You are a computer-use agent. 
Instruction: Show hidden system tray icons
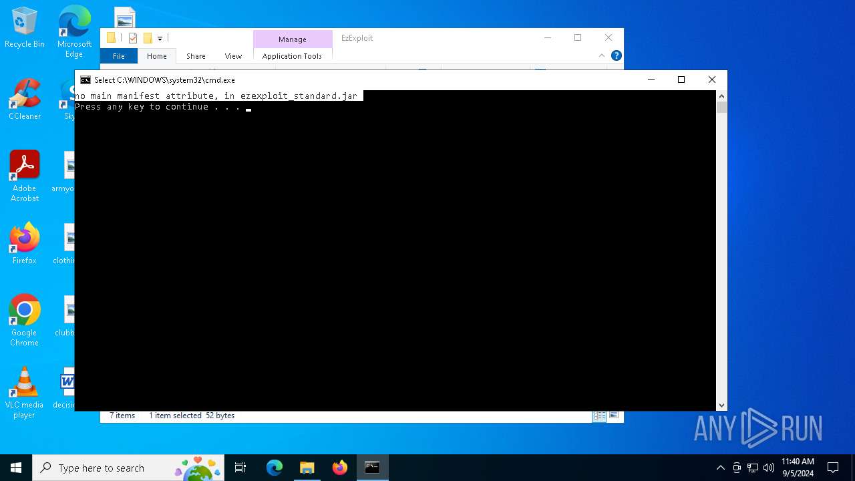pos(720,468)
